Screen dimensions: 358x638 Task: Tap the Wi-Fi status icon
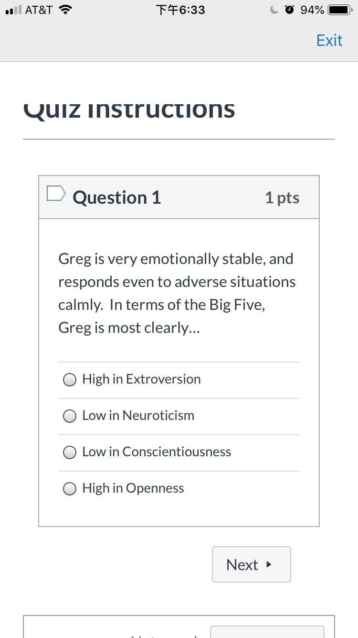tap(65, 10)
